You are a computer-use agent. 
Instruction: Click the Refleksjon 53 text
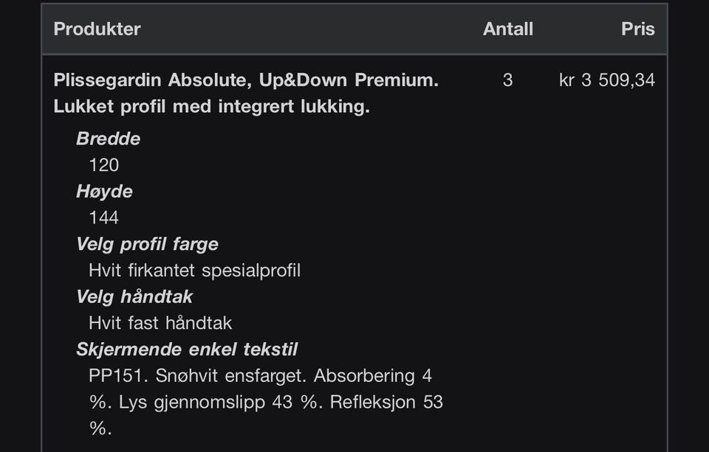click(386, 403)
